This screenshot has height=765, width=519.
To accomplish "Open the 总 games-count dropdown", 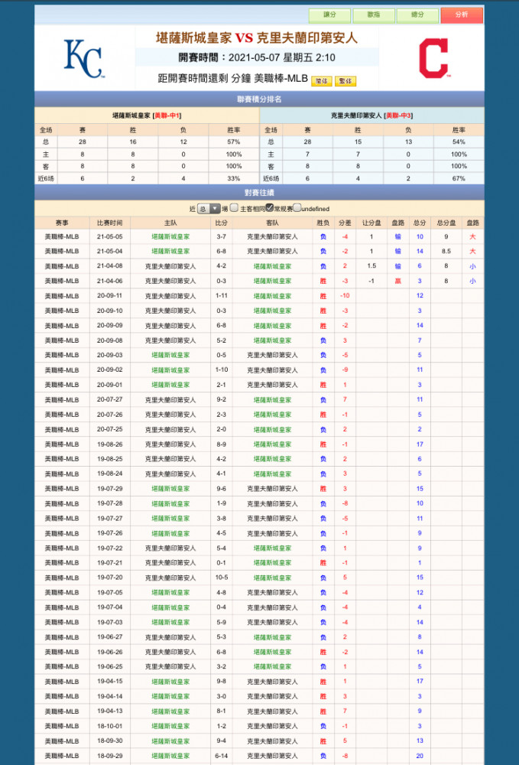I will click(209, 209).
